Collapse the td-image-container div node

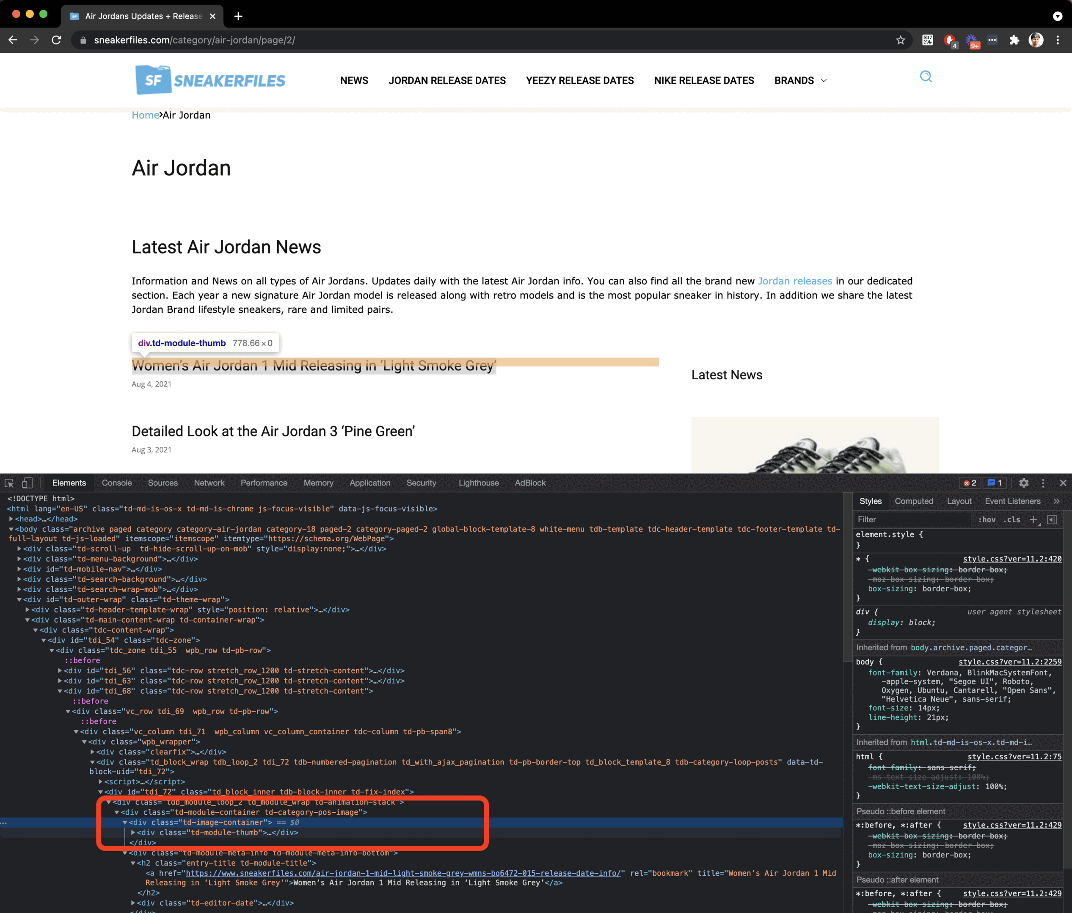[x=125, y=822]
